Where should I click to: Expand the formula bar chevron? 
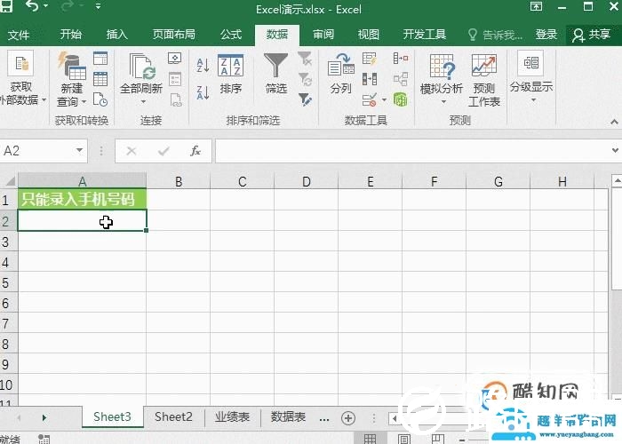[615, 151]
